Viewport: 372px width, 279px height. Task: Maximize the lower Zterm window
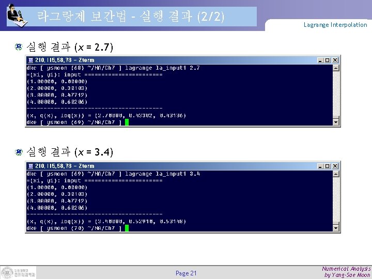pyautogui.click(x=328, y=166)
